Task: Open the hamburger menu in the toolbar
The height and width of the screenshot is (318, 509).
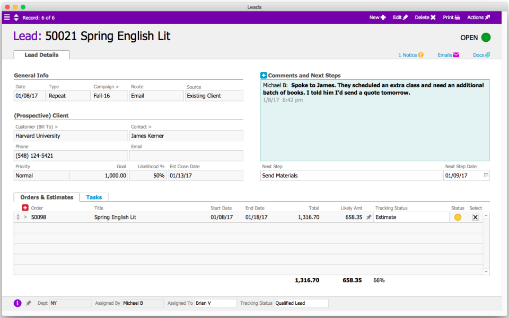Action: (7, 17)
